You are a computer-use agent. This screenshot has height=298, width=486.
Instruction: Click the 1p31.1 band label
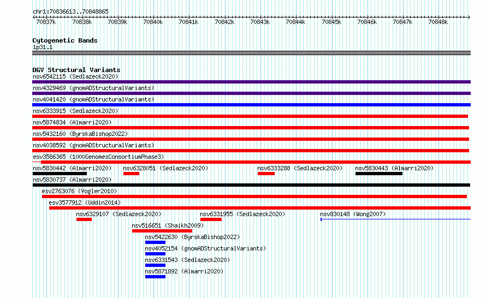click(43, 47)
